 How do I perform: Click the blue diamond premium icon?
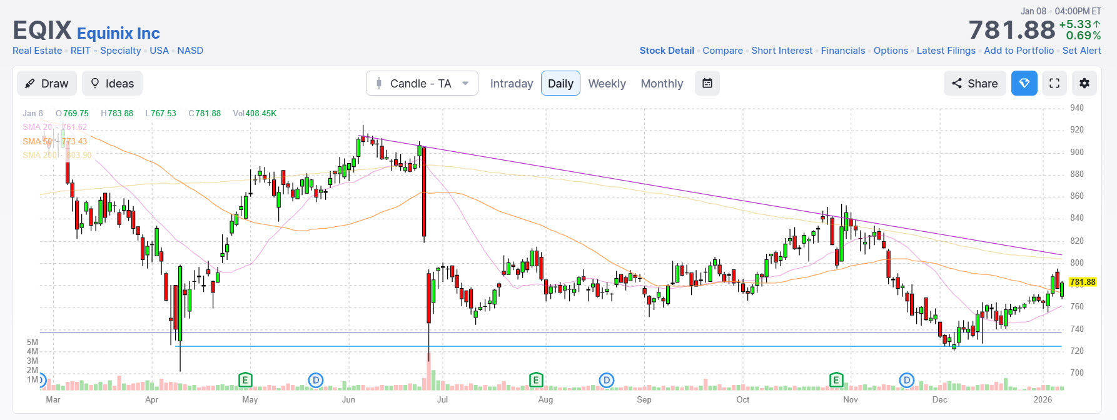(1024, 83)
